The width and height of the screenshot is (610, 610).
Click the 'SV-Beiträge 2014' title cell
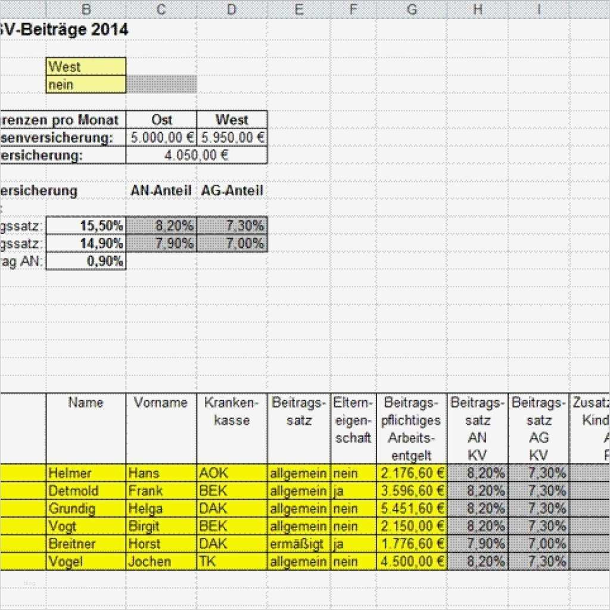(64, 30)
